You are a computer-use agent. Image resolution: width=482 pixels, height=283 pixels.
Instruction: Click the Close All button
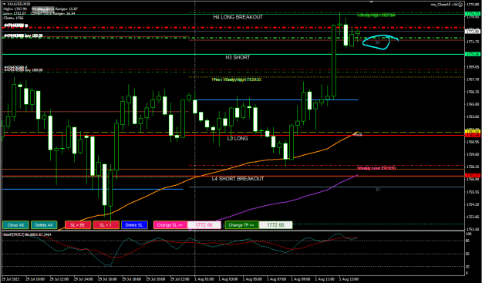(15, 225)
